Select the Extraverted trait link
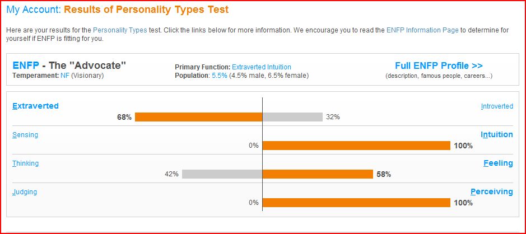 click(x=35, y=106)
